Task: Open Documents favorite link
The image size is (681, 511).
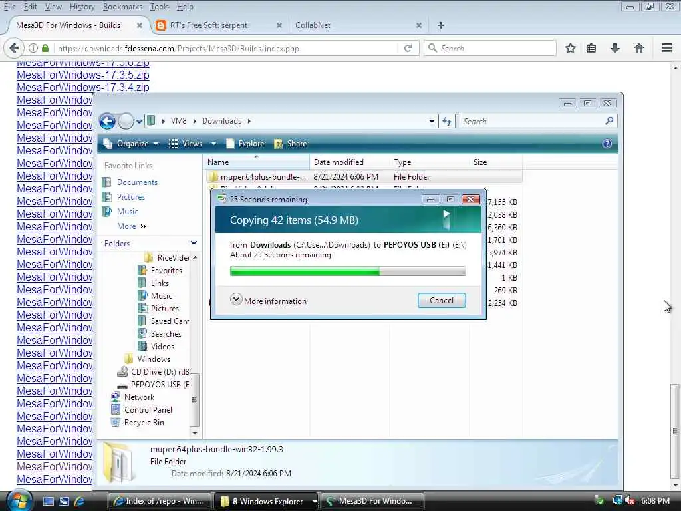Action: (137, 182)
